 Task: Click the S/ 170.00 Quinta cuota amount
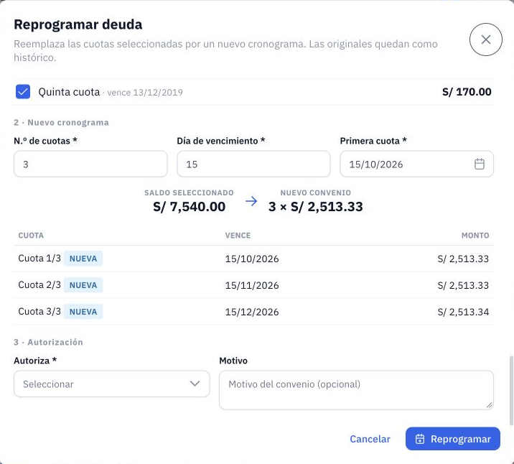(x=467, y=92)
